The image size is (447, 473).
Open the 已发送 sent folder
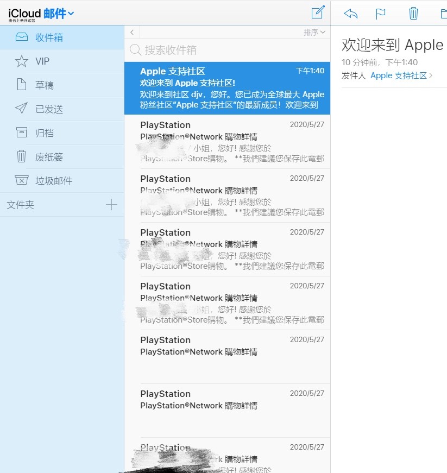[62, 109]
